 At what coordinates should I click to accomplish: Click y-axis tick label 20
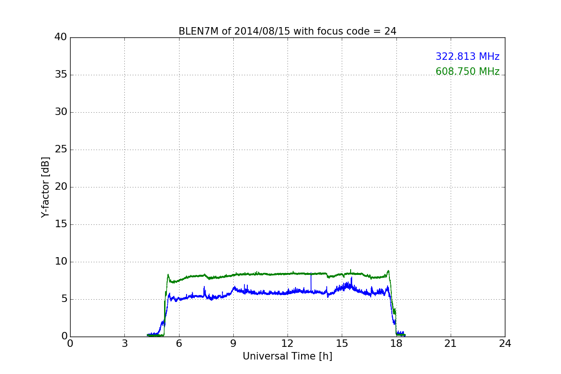tap(61, 187)
